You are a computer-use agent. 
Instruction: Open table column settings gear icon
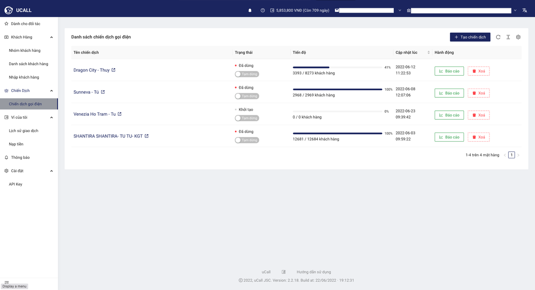pos(518,37)
